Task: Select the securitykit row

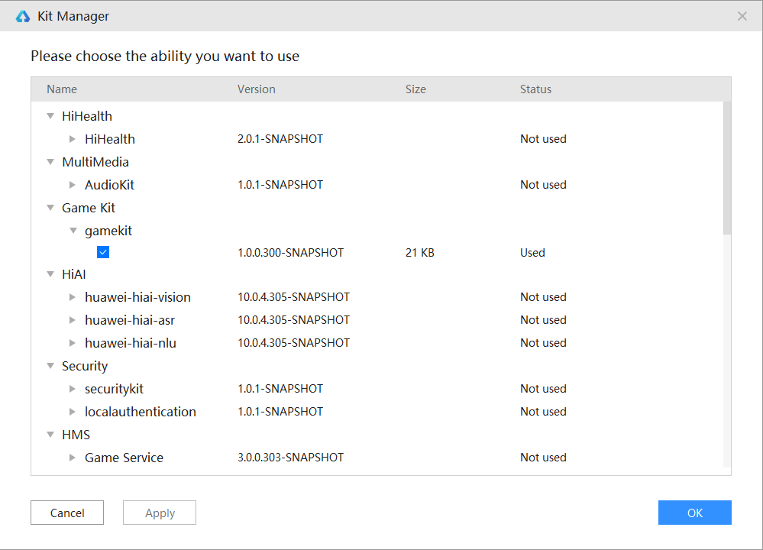Action: pos(114,389)
